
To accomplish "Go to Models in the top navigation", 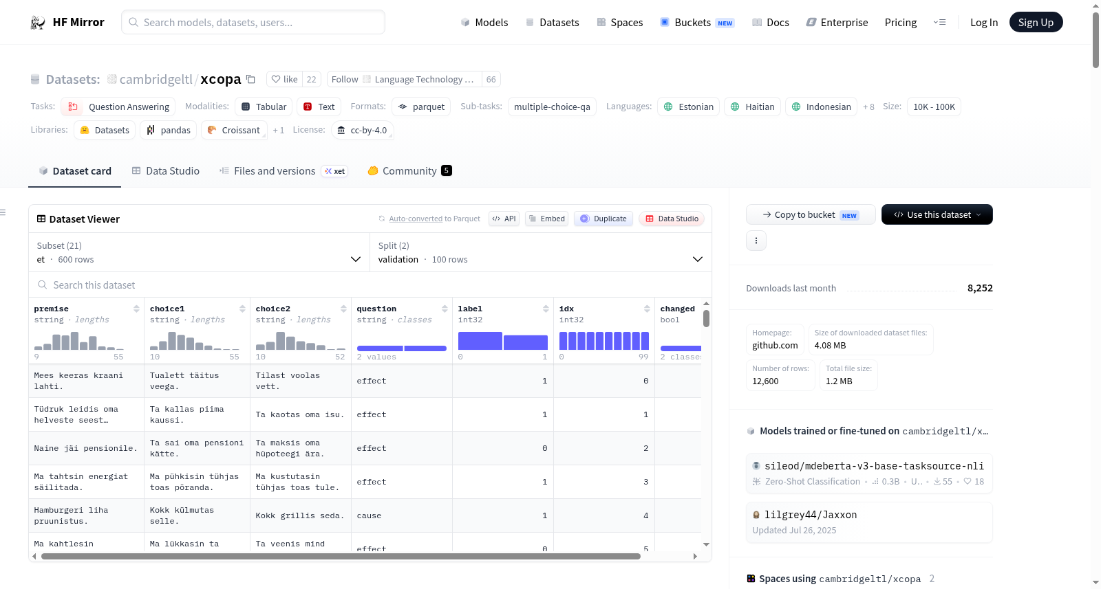I will click(x=484, y=23).
